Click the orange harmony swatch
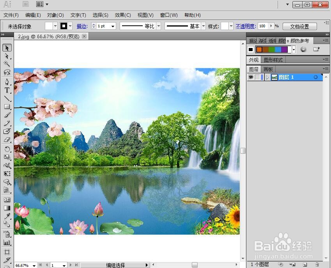 (x=259, y=50)
